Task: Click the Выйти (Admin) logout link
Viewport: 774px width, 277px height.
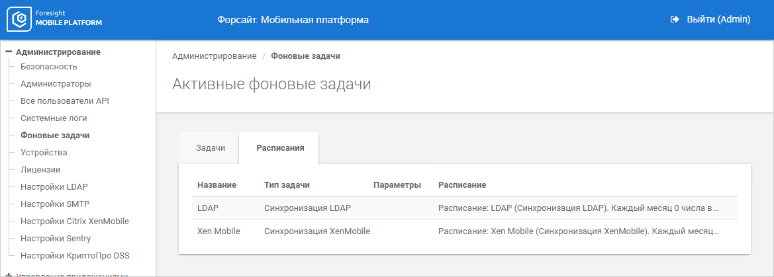Action: [718, 20]
